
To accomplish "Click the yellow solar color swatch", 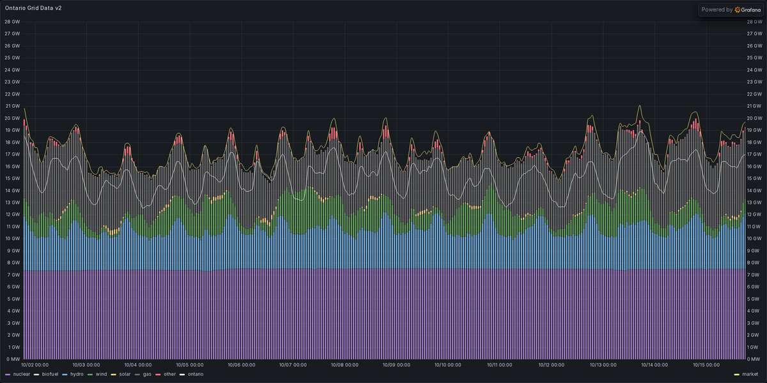I will (114, 374).
